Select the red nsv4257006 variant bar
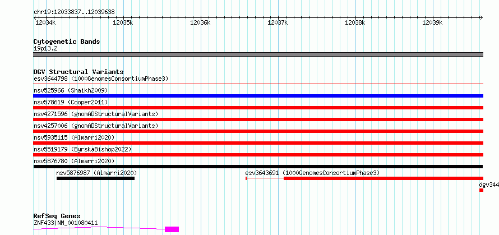499x235 pixels. click(258, 131)
